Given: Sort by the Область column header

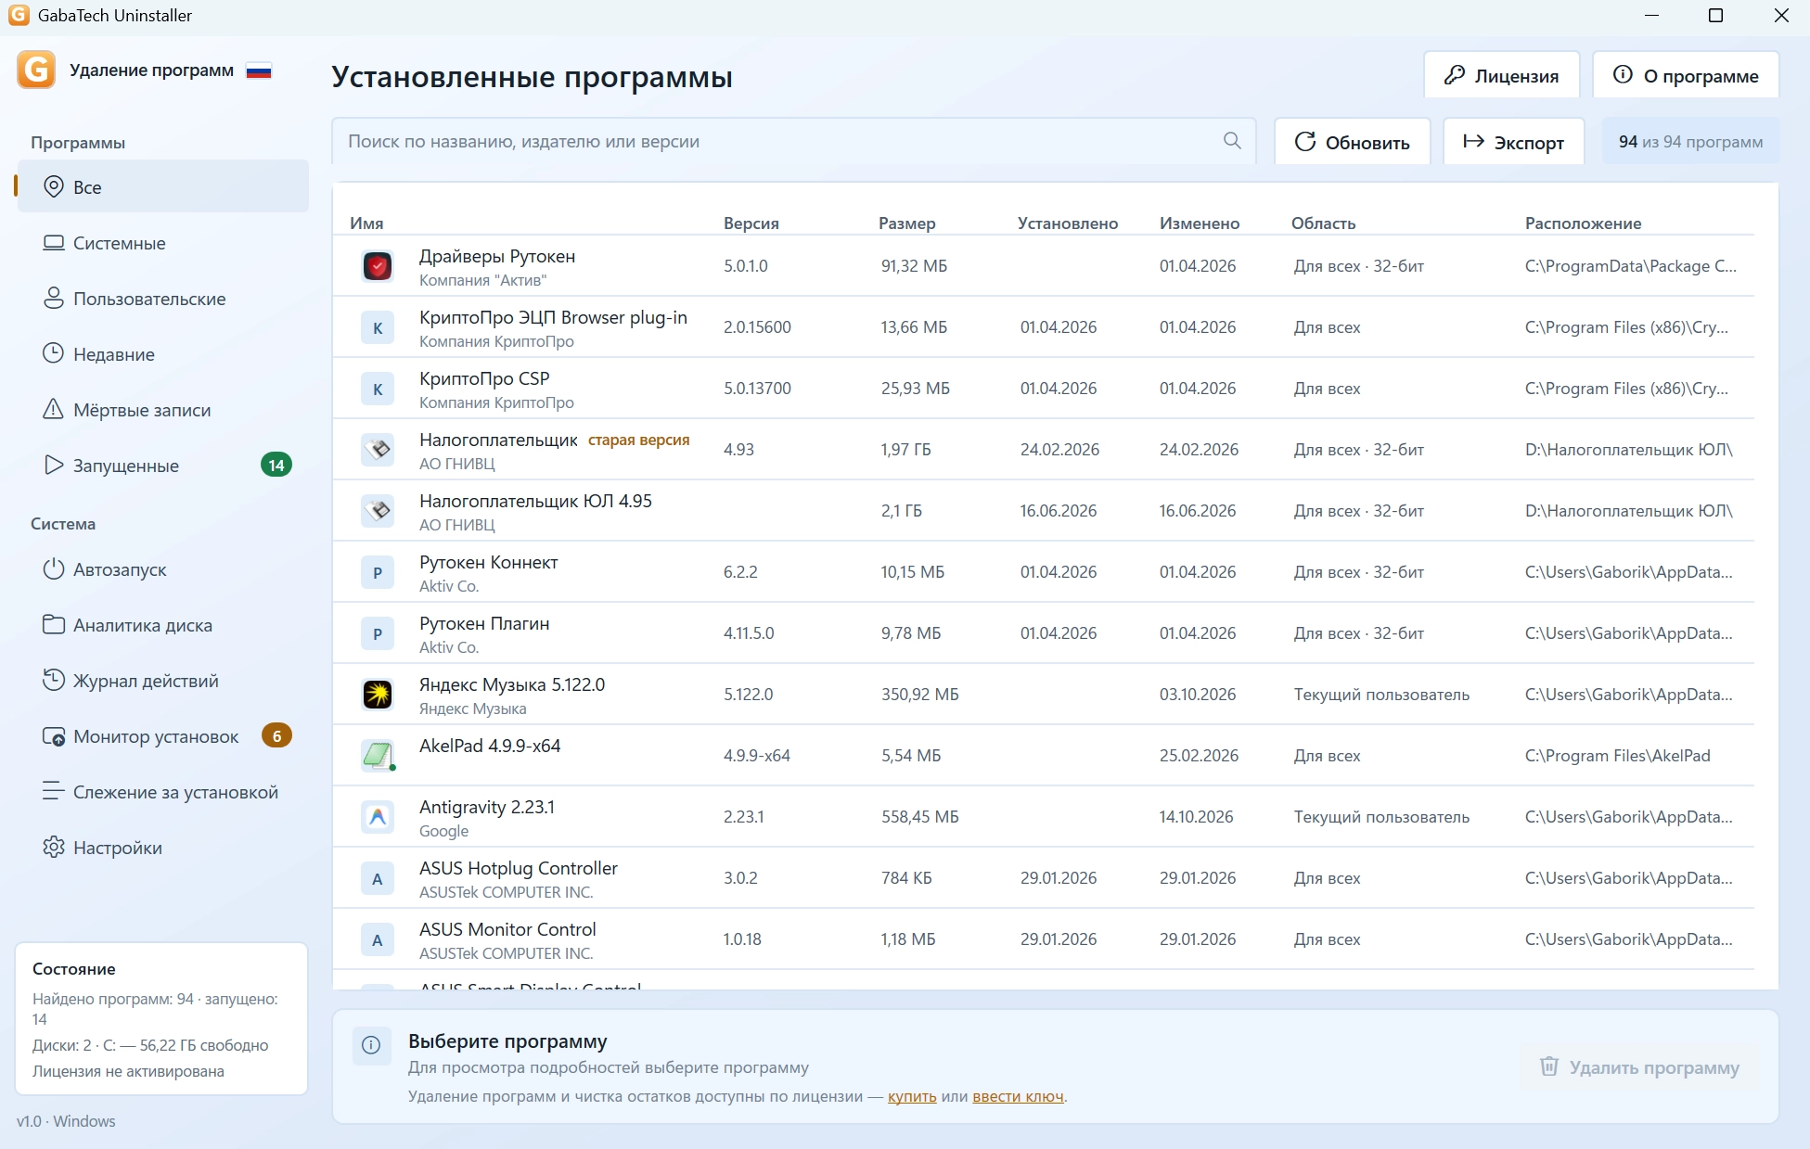Looking at the screenshot, I should click(1323, 223).
